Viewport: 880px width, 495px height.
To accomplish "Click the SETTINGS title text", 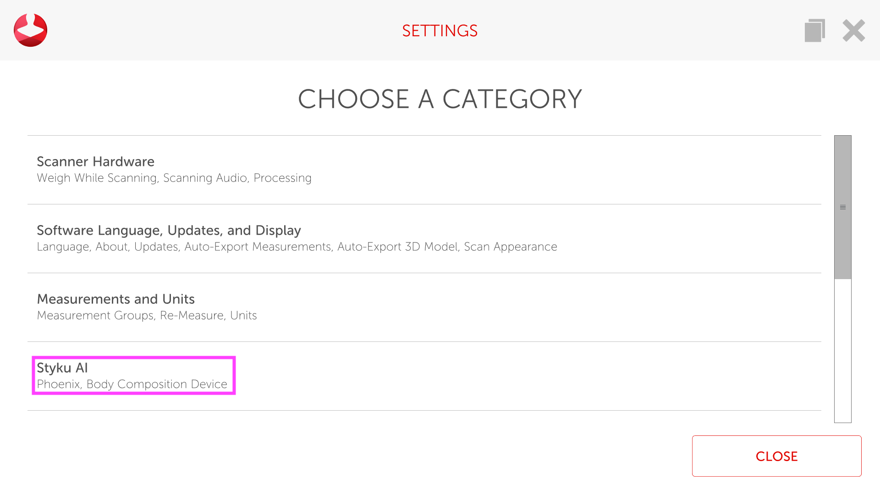I will click(x=440, y=31).
